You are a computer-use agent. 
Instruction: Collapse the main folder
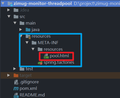[x=15, y=23]
